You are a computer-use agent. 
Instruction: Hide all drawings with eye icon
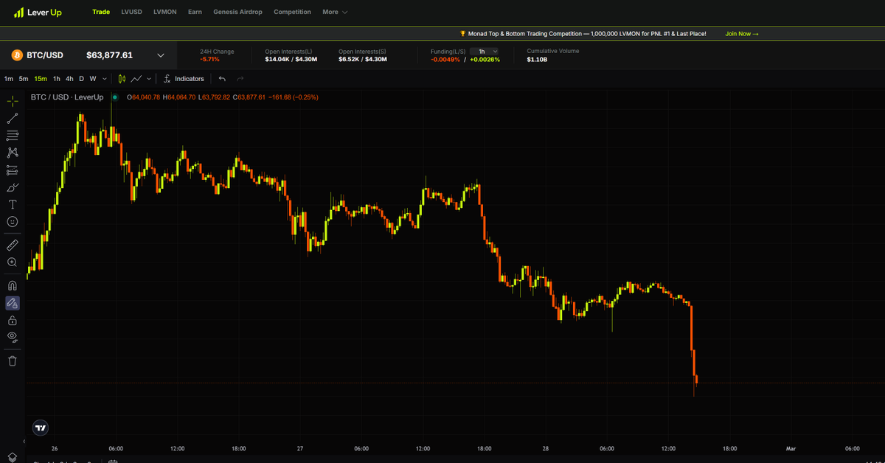tap(13, 337)
